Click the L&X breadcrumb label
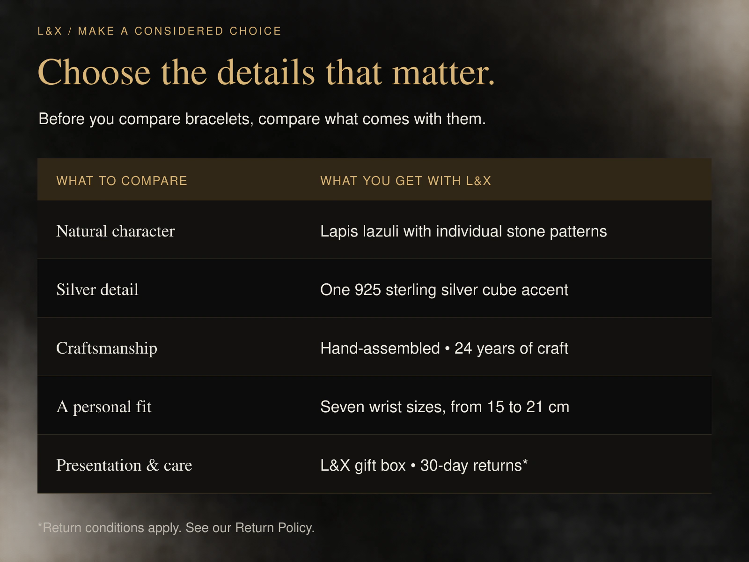Image resolution: width=749 pixels, height=562 pixels. pos(50,31)
